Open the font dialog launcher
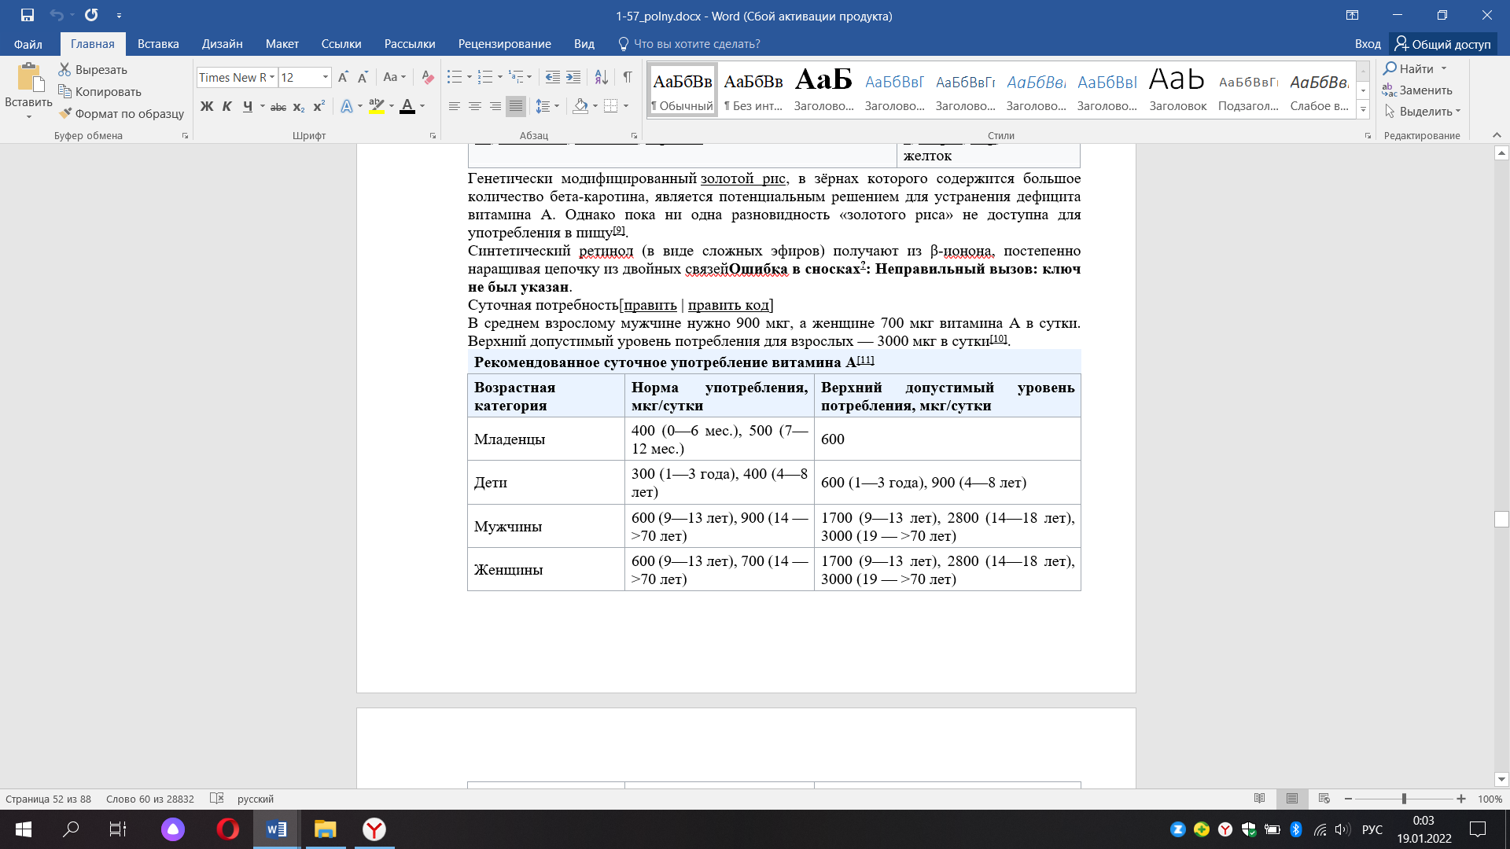 coord(433,136)
